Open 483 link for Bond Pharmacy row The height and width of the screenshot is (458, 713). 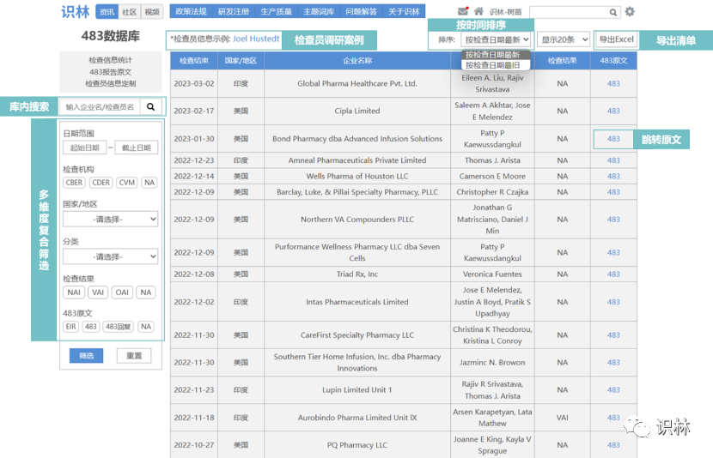pos(613,139)
